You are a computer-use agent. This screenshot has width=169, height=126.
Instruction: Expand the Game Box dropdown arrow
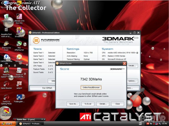(42, 119)
